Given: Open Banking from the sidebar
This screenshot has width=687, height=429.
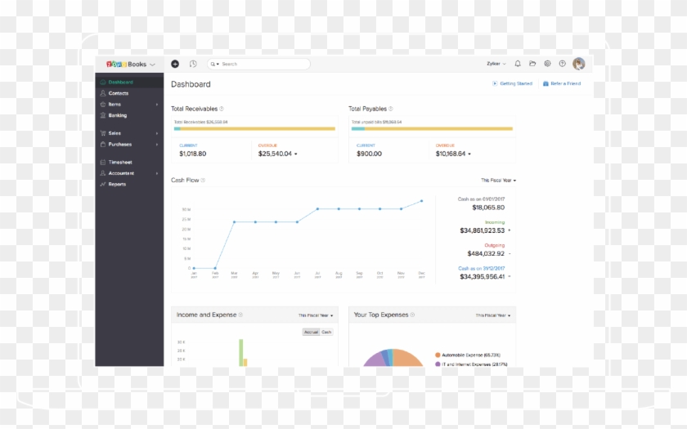Looking at the screenshot, I should (x=118, y=115).
